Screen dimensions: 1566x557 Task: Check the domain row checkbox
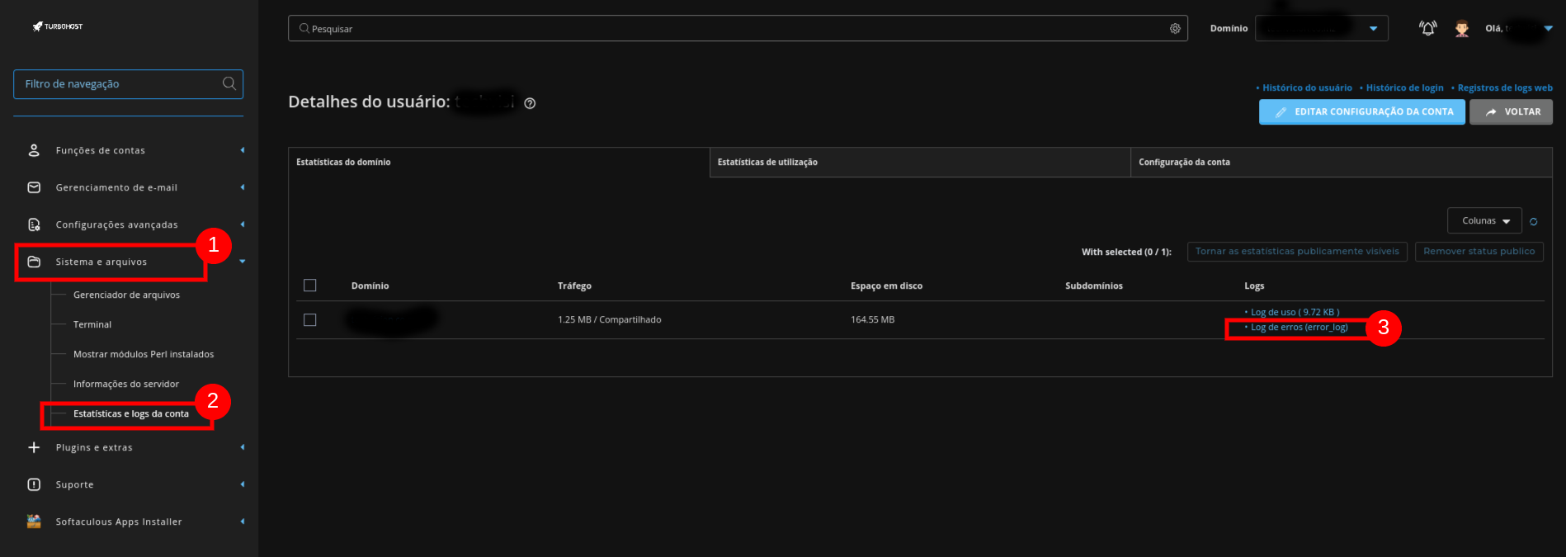[x=310, y=319]
